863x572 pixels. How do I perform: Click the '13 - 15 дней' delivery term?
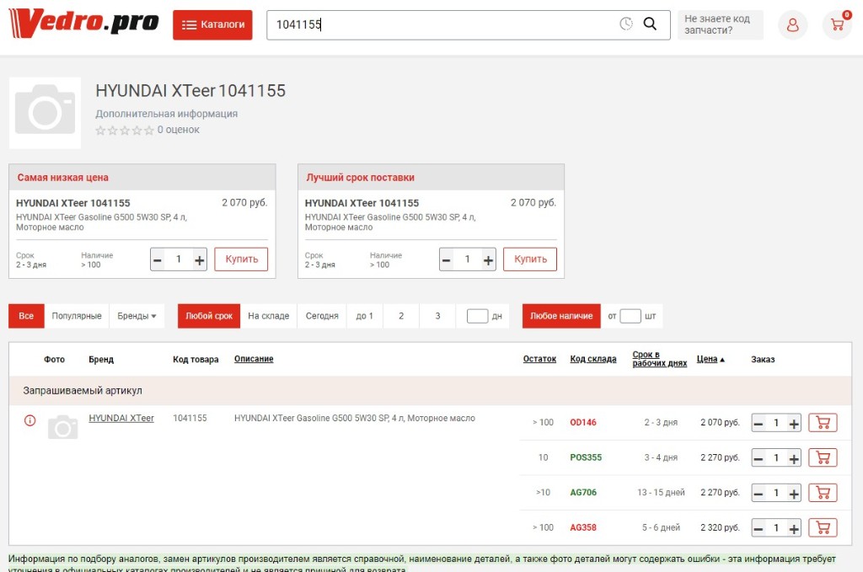(x=661, y=493)
